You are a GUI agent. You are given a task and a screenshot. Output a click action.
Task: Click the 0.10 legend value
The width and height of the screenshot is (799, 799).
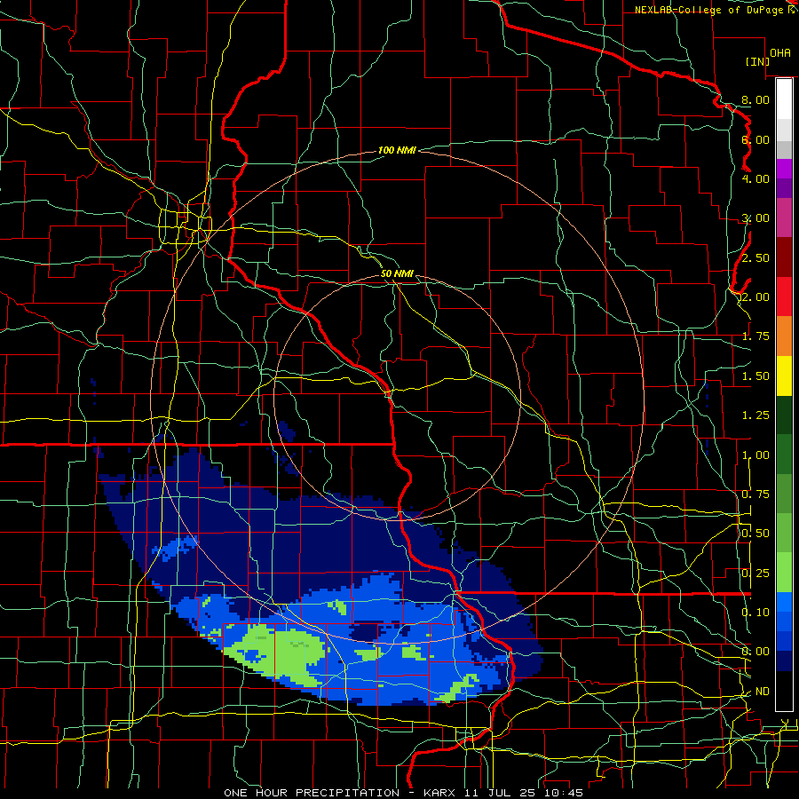tap(755, 613)
